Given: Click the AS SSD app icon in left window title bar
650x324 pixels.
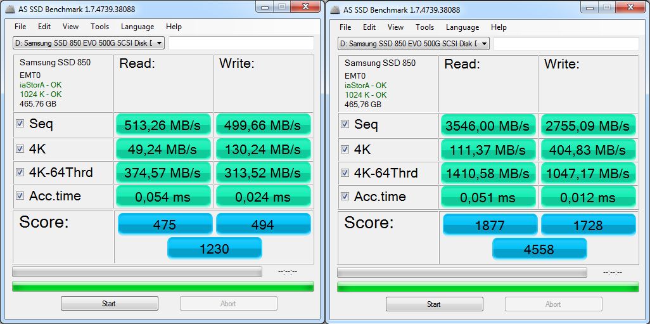Looking at the screenshot, I should [10, 9].
